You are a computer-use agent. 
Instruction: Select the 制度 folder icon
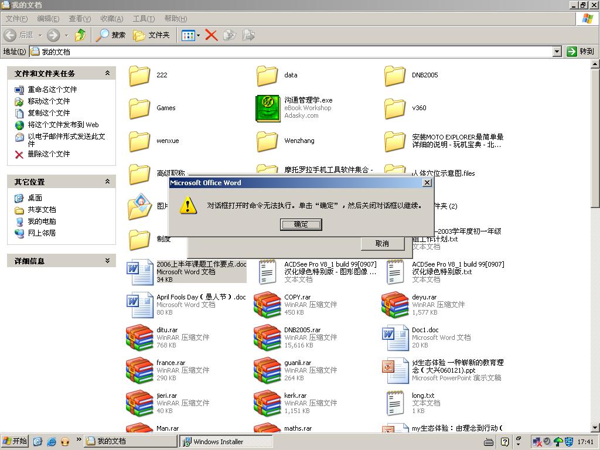[x=139, y=240]
